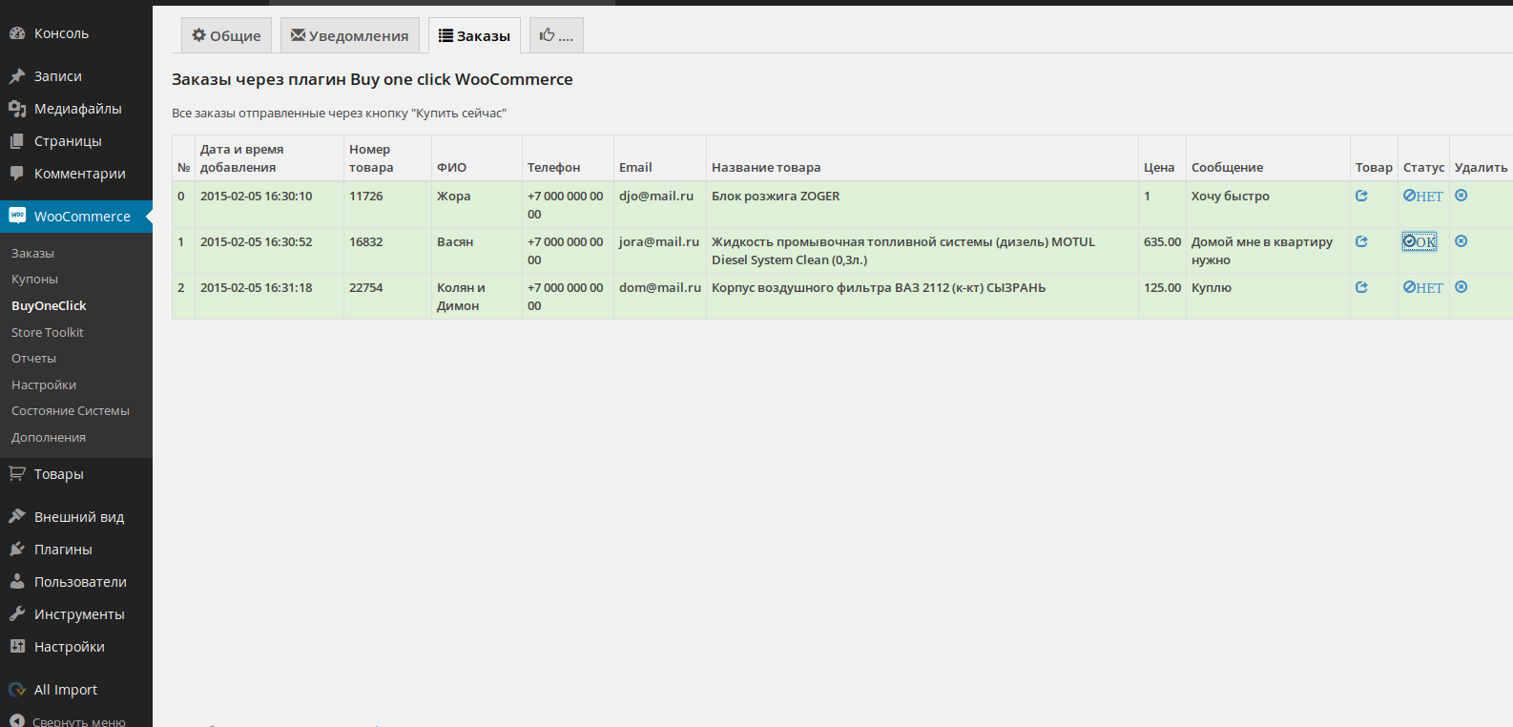Open Дополнения submenu item
This screenshot has height=727, width=1513.
(x=49, y=438)
